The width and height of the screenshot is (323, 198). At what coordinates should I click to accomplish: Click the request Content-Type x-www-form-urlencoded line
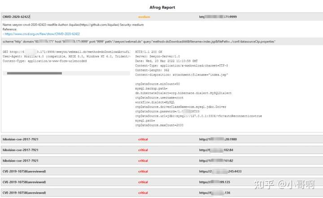[45, 61]
